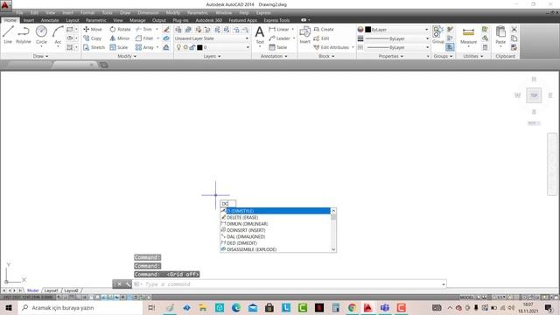Screen dimensions: 560x315
Task: Switch to the Annotate ribbon tab
Action: [50, 20]
